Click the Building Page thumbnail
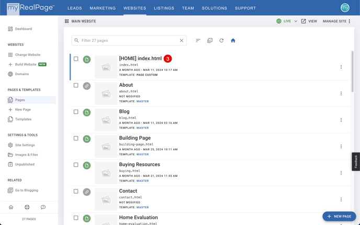This screenshot has width=360, height=225. pos(106,146)
